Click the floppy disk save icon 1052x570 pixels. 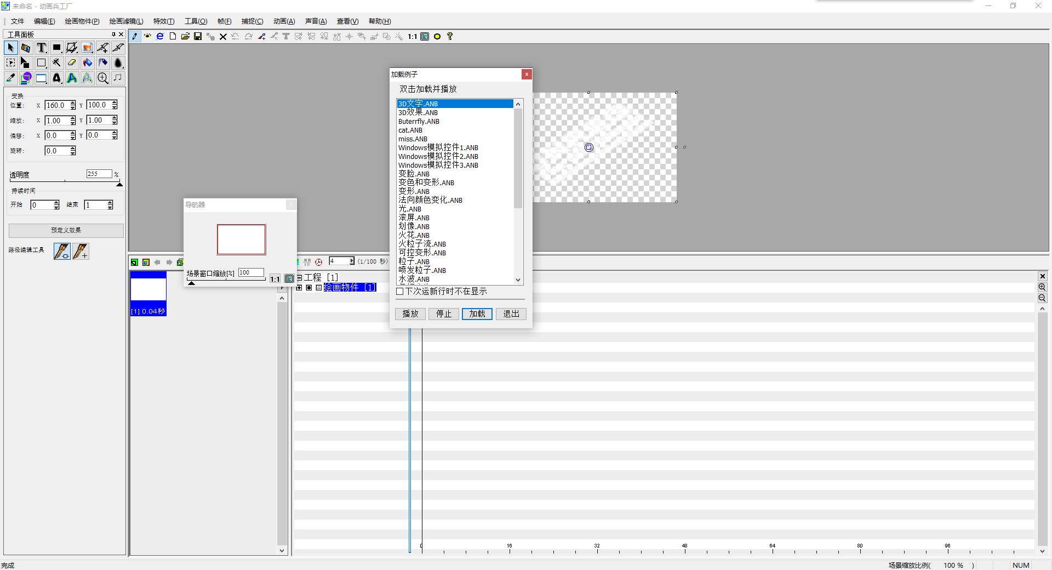pyautogui.click(x=198, y=36)
